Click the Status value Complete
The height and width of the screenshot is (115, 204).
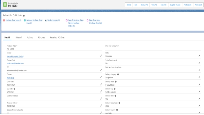pyautogui.click(x=109, y=56)
